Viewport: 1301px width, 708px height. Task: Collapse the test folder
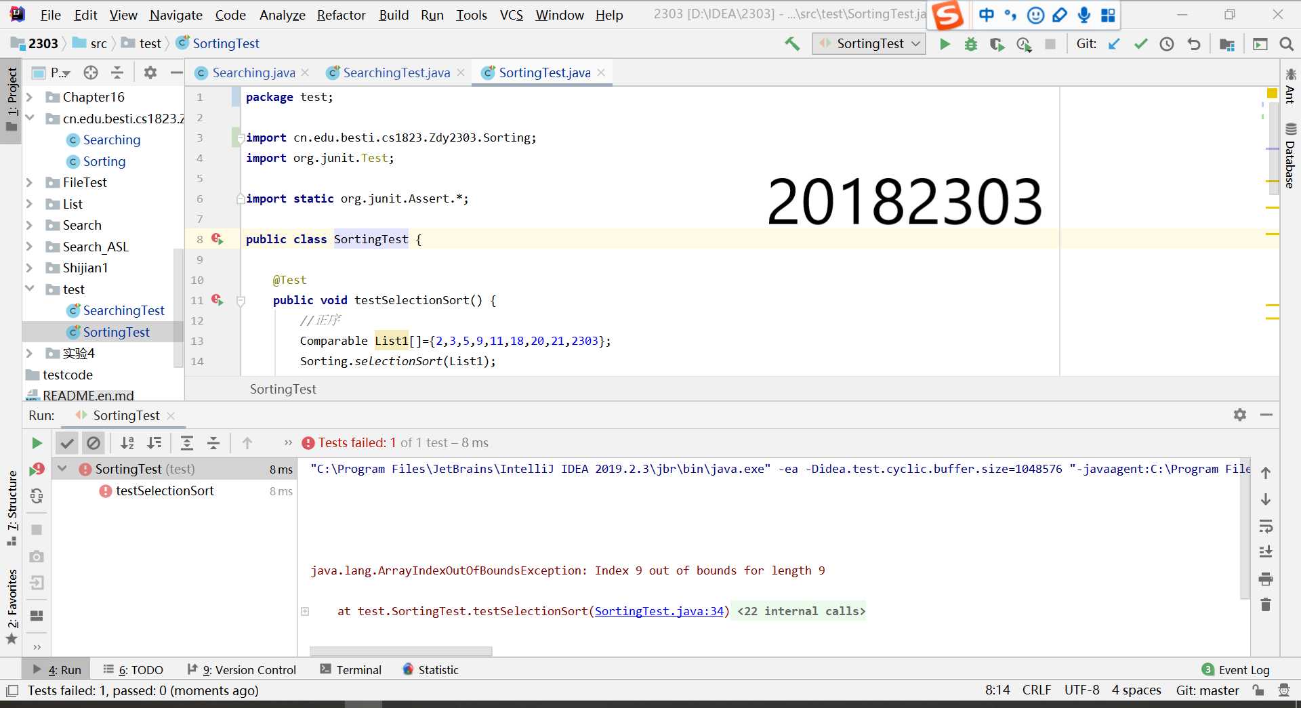(x=29, y=289)
